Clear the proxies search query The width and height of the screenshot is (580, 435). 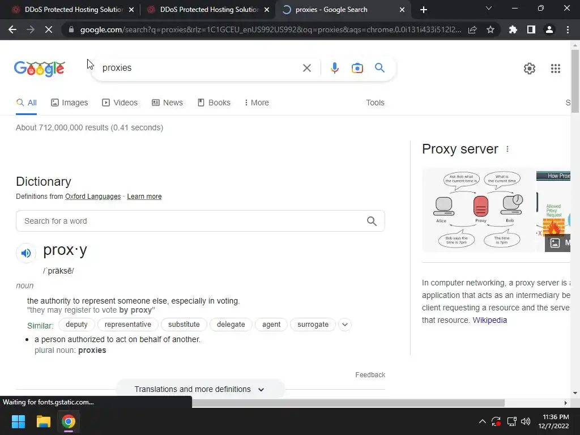click(306, 68)
